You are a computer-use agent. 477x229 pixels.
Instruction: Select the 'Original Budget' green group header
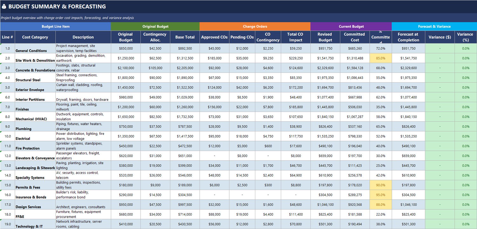pos(155,26)
